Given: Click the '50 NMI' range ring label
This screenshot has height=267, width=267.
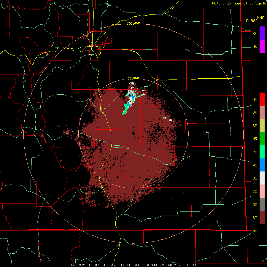Looking at the screenshot, I should tap(133, 78).
